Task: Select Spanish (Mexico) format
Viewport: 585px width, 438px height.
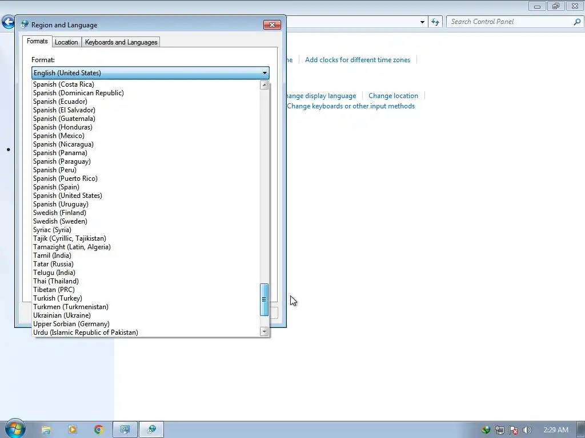Action: coord(146,136)
